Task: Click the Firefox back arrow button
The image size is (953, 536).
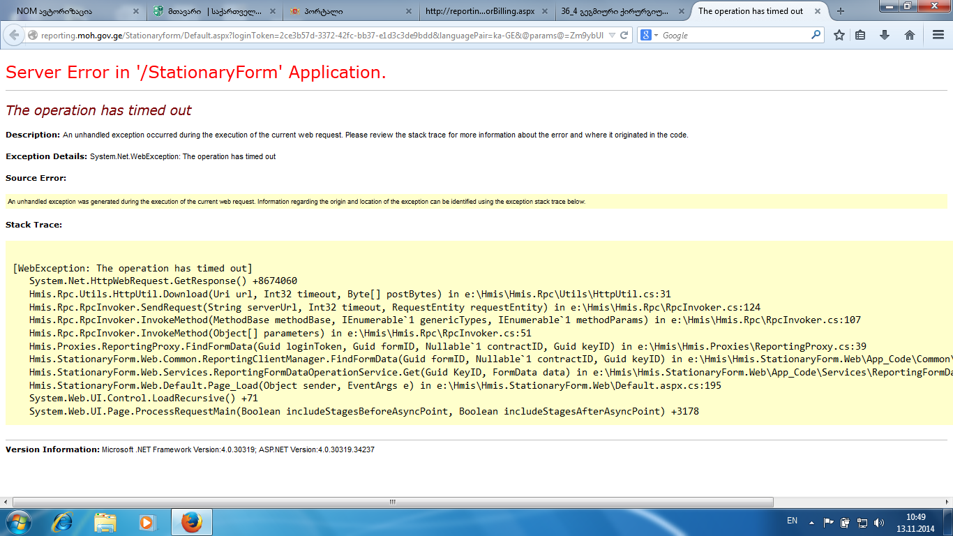Action: (x=13, y=36)
